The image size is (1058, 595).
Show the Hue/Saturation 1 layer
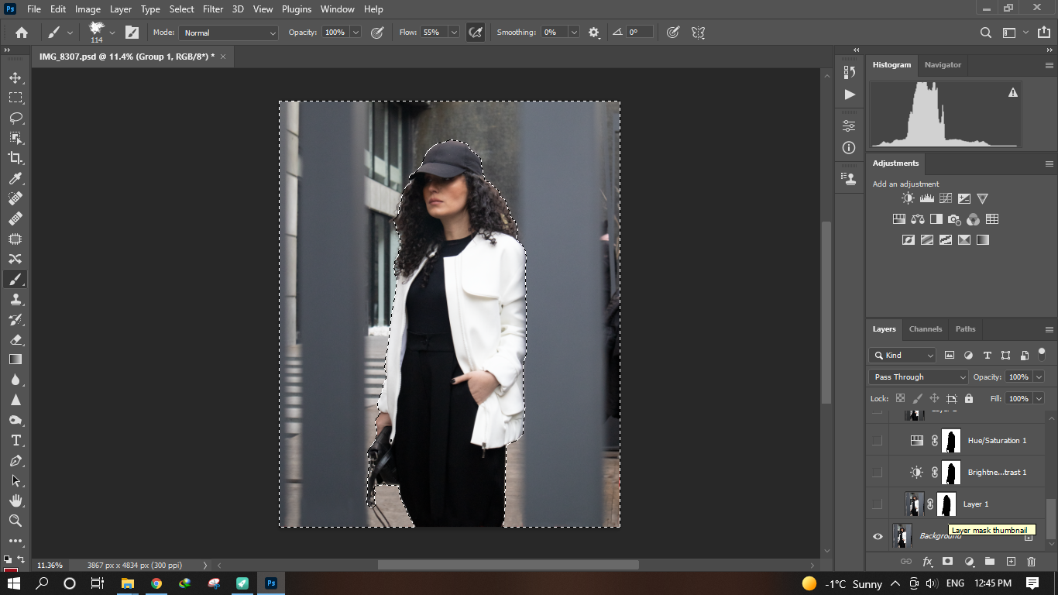pos(878,441)
